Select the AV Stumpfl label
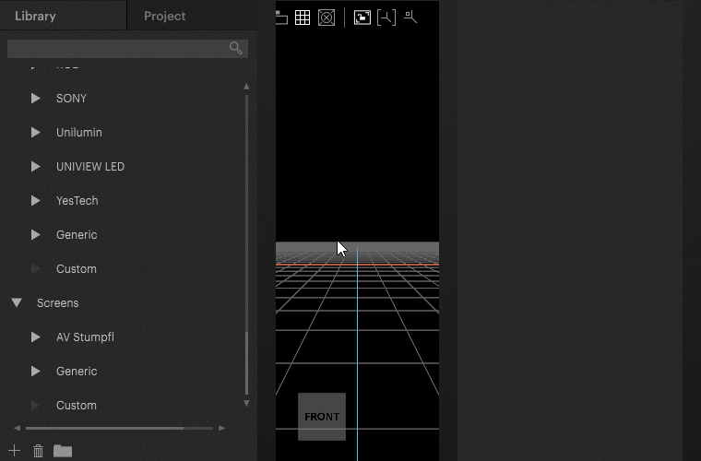 pos(85,337)
